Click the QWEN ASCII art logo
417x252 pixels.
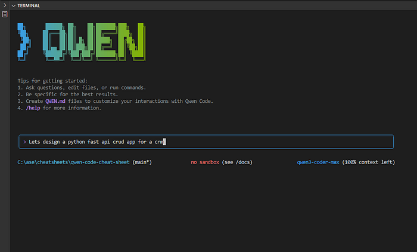(82, 42)
